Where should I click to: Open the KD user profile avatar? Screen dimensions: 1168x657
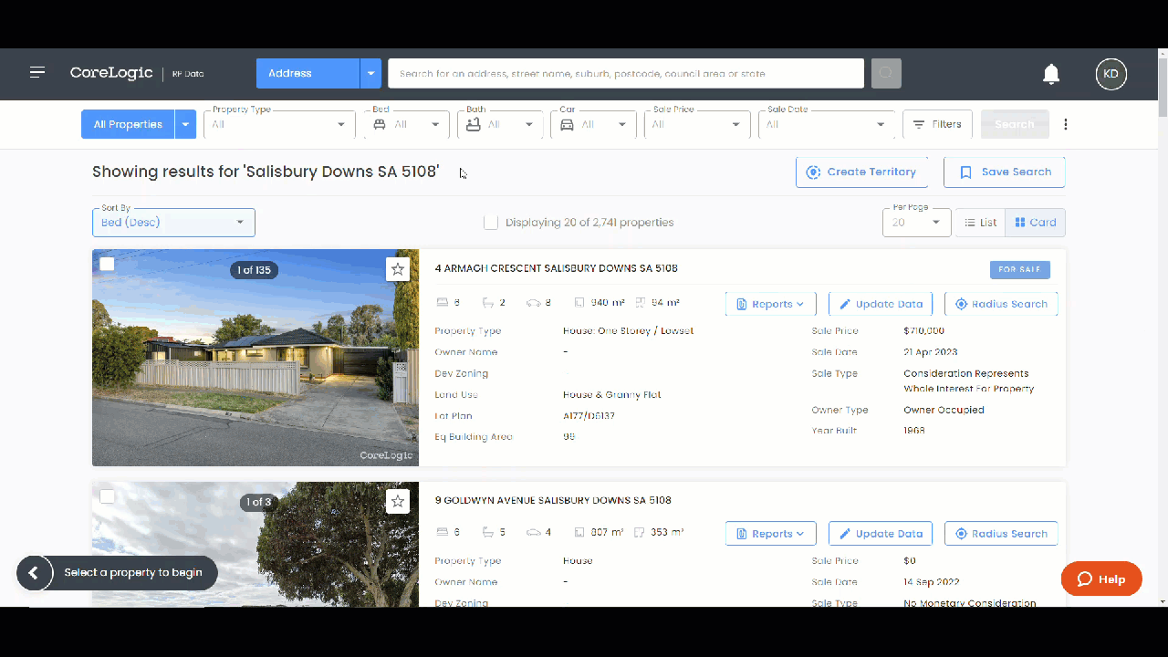click(x=1111, y=74)
